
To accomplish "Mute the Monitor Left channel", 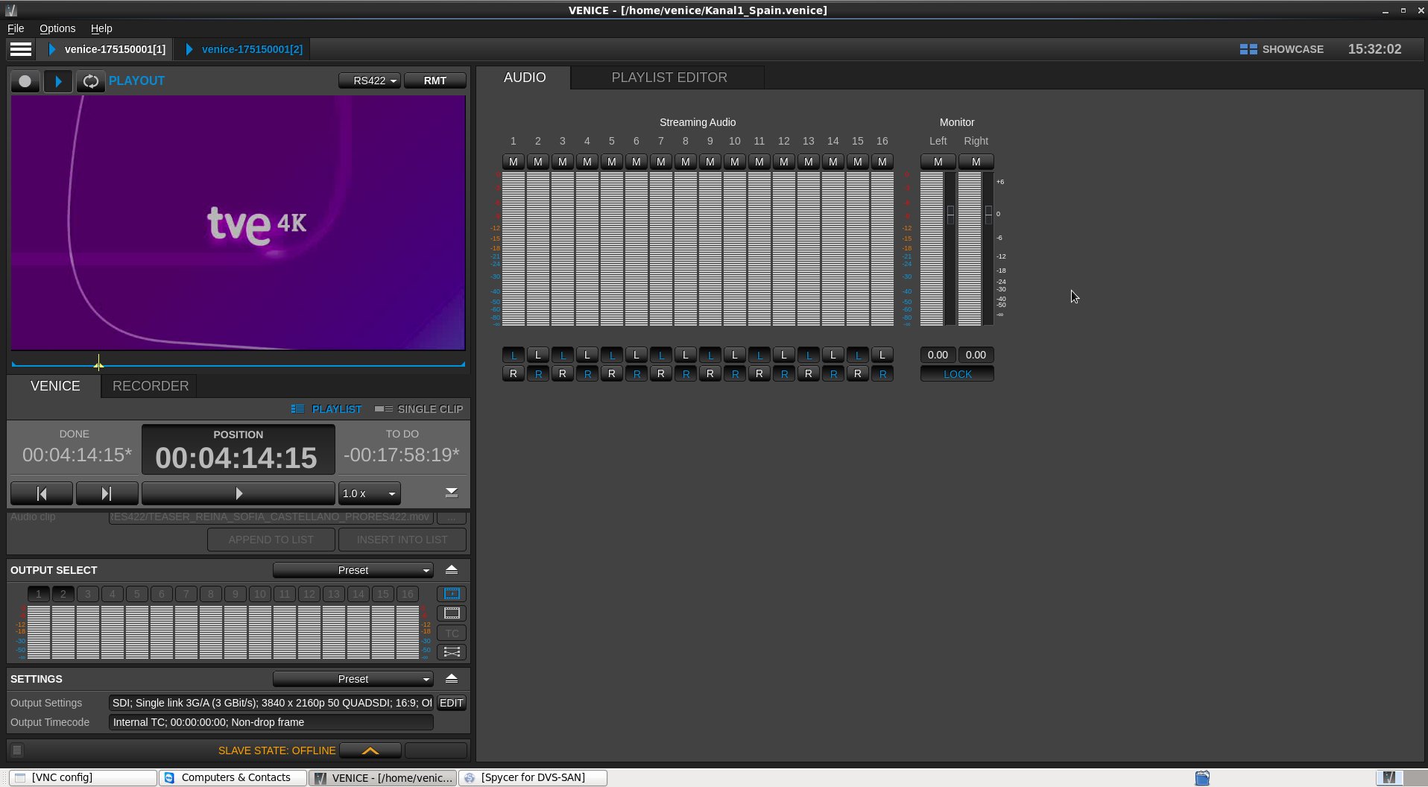I will pos(938,162).
